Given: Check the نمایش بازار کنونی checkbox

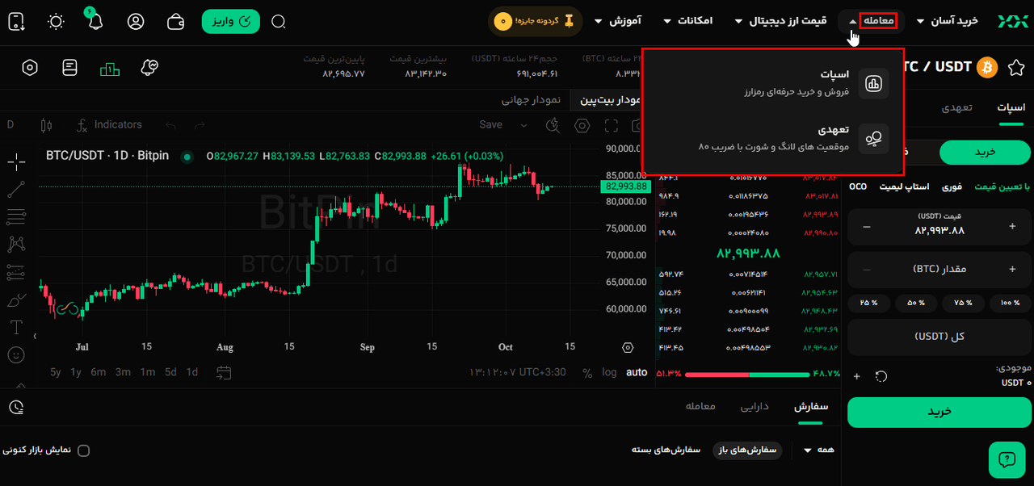Looking at the screenshot, I should (83, 450).
